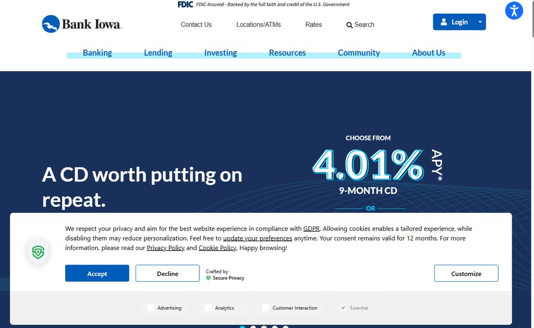Toggle the Essential cookies checkbox
The image size is (534, 328).
click(343, 308)
